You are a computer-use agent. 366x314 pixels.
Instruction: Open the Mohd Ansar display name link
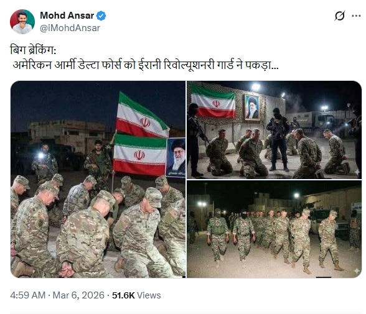pos(67,16)
